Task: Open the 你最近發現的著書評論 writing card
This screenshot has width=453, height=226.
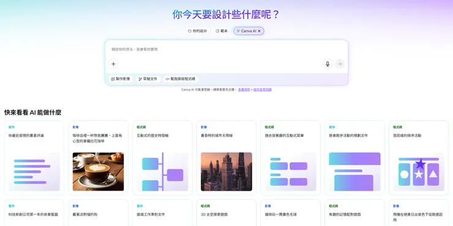Action: point(34,158)
